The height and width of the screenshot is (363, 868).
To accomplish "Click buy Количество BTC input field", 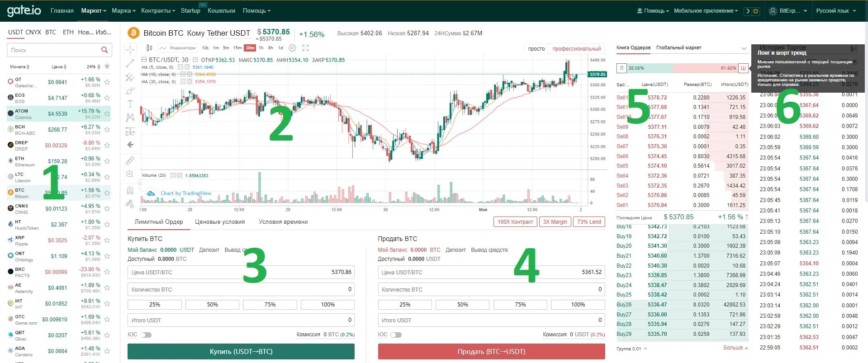I will (241, 289).
